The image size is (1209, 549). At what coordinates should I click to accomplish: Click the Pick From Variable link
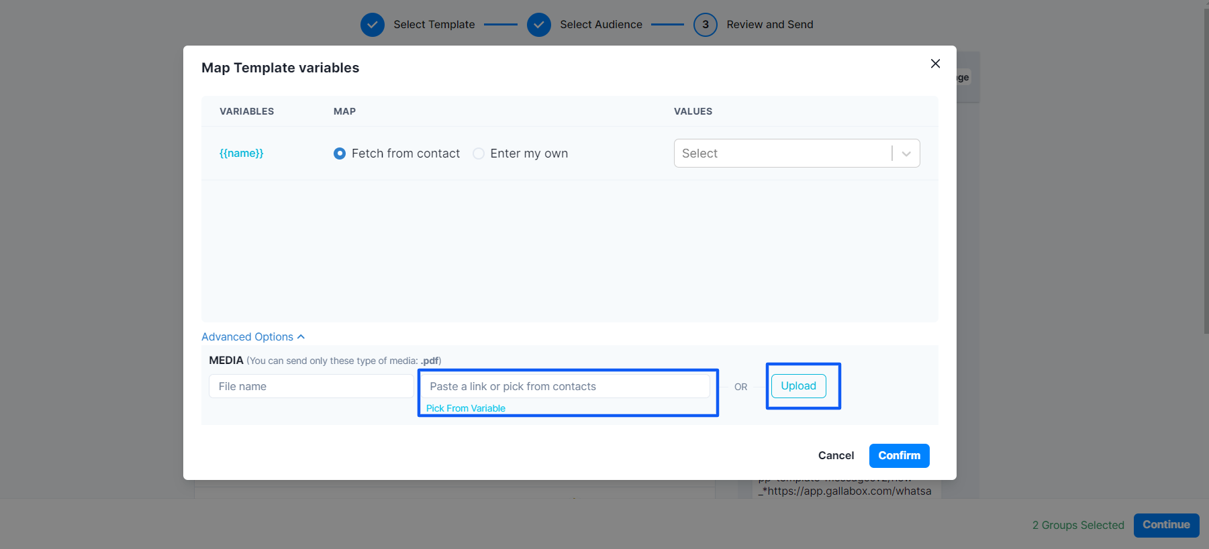(465, 408)
